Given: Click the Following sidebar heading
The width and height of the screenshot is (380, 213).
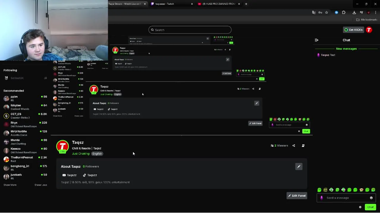Looking at the screenshot, I should coord(10,70).
